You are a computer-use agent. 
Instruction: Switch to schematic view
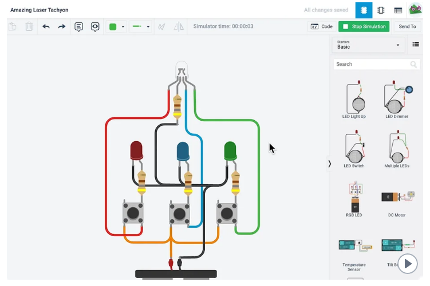[x=381, y=10]
